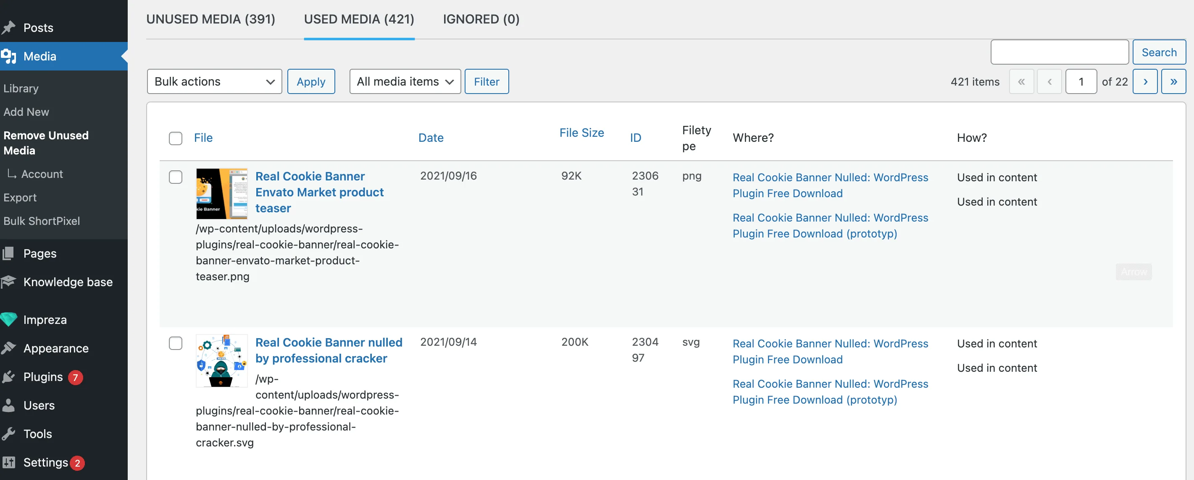
Task: Open the Bulk actions dropdown
Action: (x=214, y=81)
